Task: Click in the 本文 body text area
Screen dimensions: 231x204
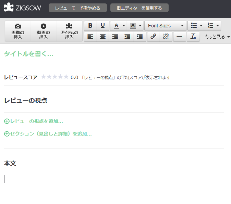Action: tap(114, 179)
